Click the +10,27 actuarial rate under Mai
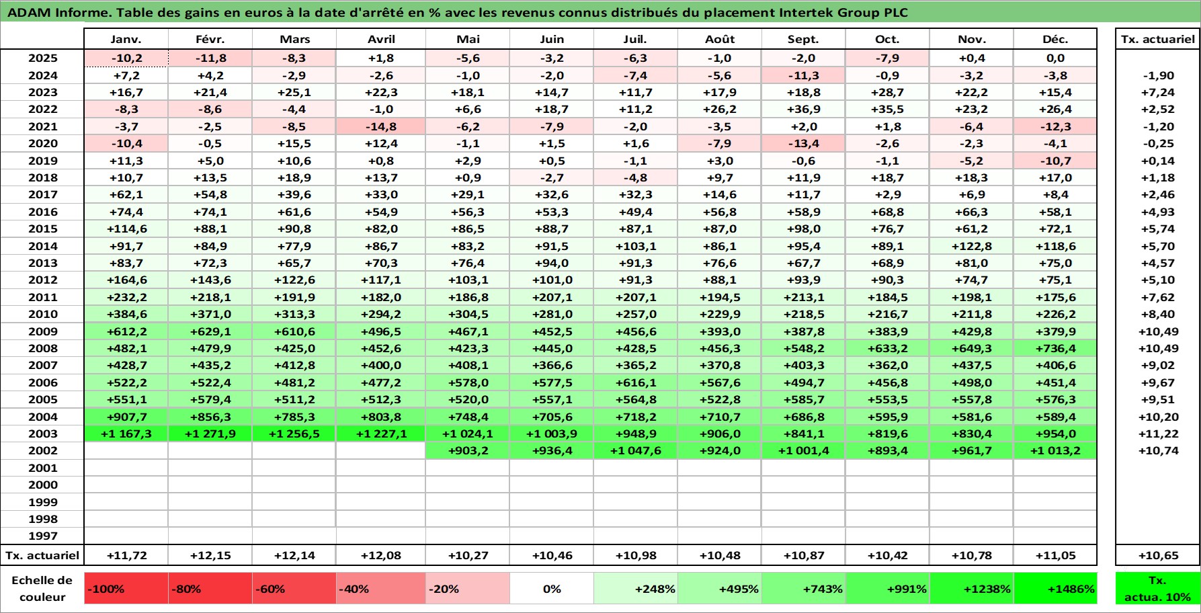This screenshot has height=613, width=1201. [x=468, y=555]
